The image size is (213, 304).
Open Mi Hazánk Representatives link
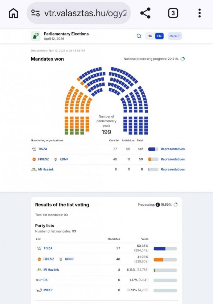(x=173, y=169)
